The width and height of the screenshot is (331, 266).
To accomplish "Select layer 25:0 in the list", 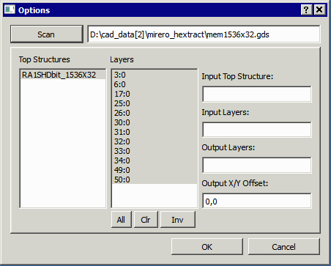I will pos(155,103).
